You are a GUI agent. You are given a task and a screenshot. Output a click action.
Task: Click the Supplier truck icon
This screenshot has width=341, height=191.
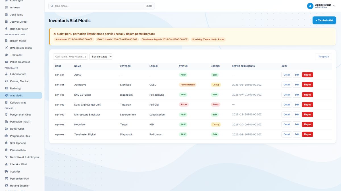(7, 171)
